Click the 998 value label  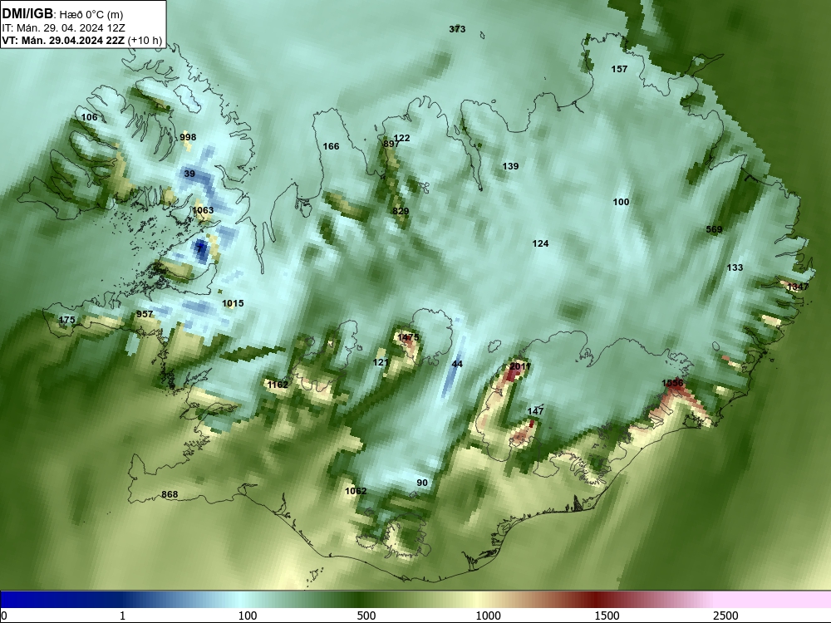[x=188, y=137]
